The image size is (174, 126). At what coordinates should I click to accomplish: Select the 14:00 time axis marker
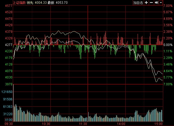(121, 124)
